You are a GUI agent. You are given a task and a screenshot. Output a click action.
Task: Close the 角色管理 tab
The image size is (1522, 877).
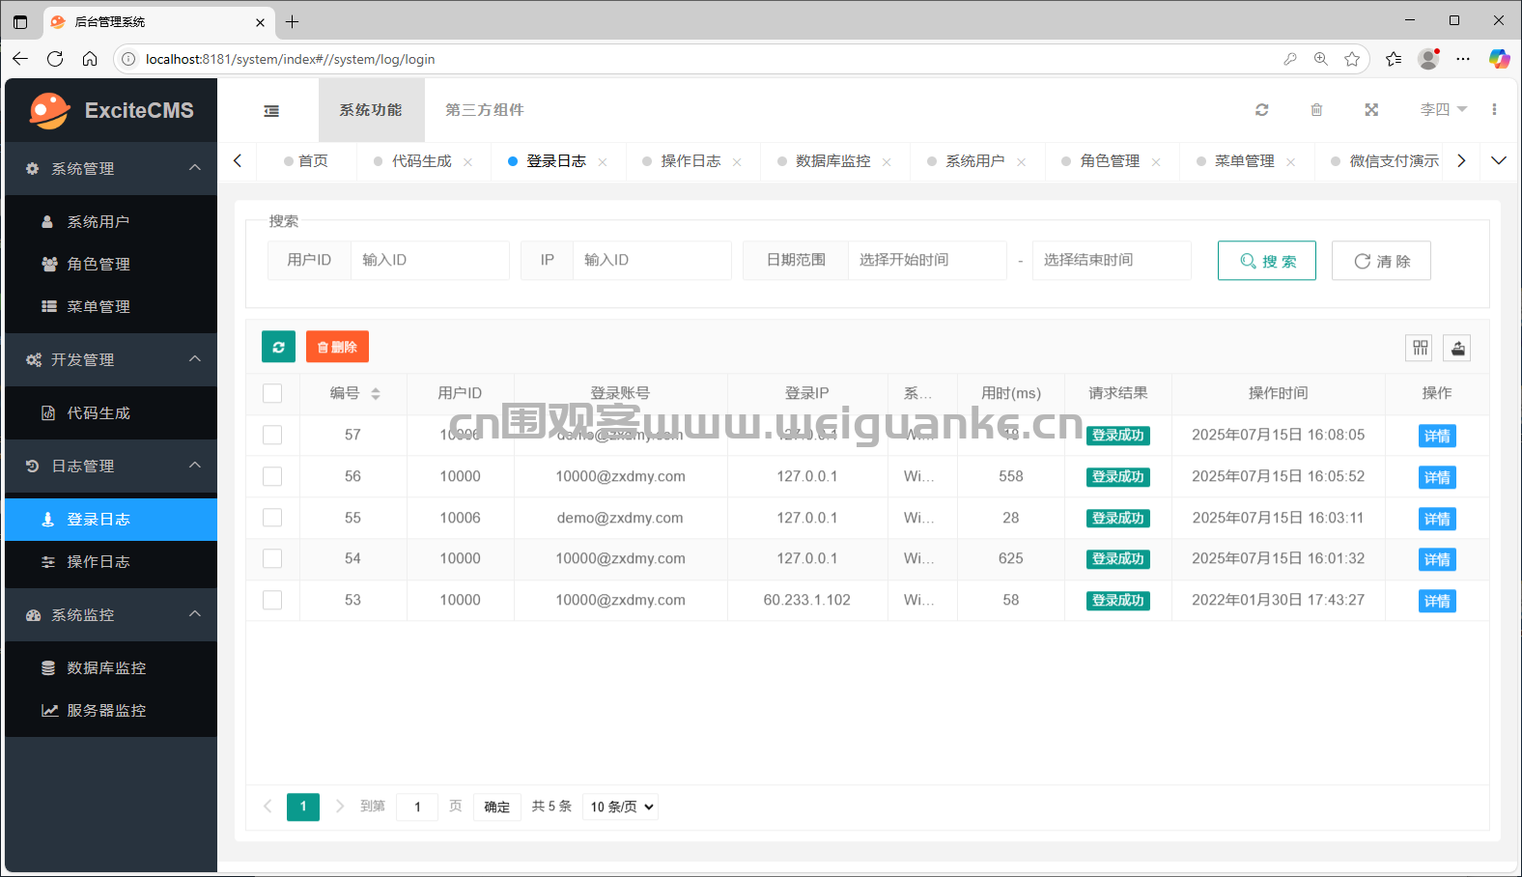1156,162
